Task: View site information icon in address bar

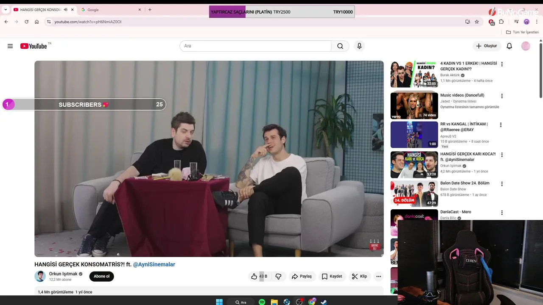Action: coord(49,22)
